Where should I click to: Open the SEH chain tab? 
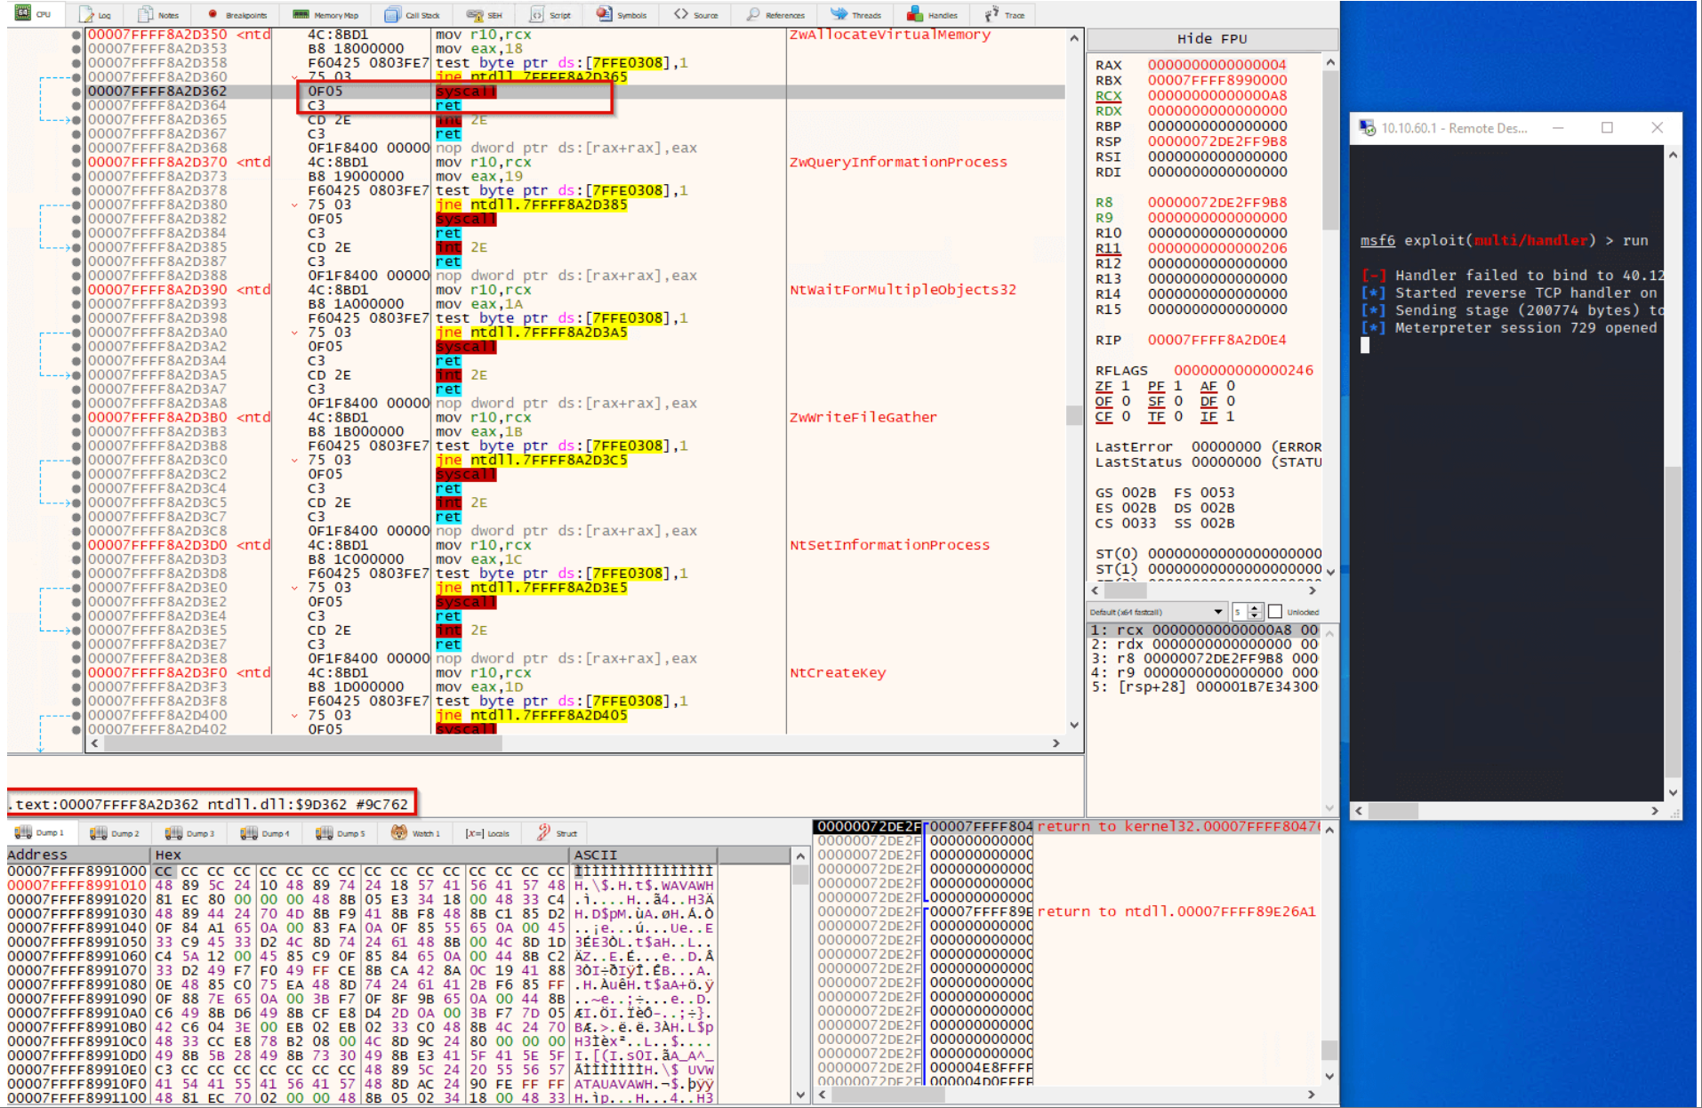coord(486,14)
